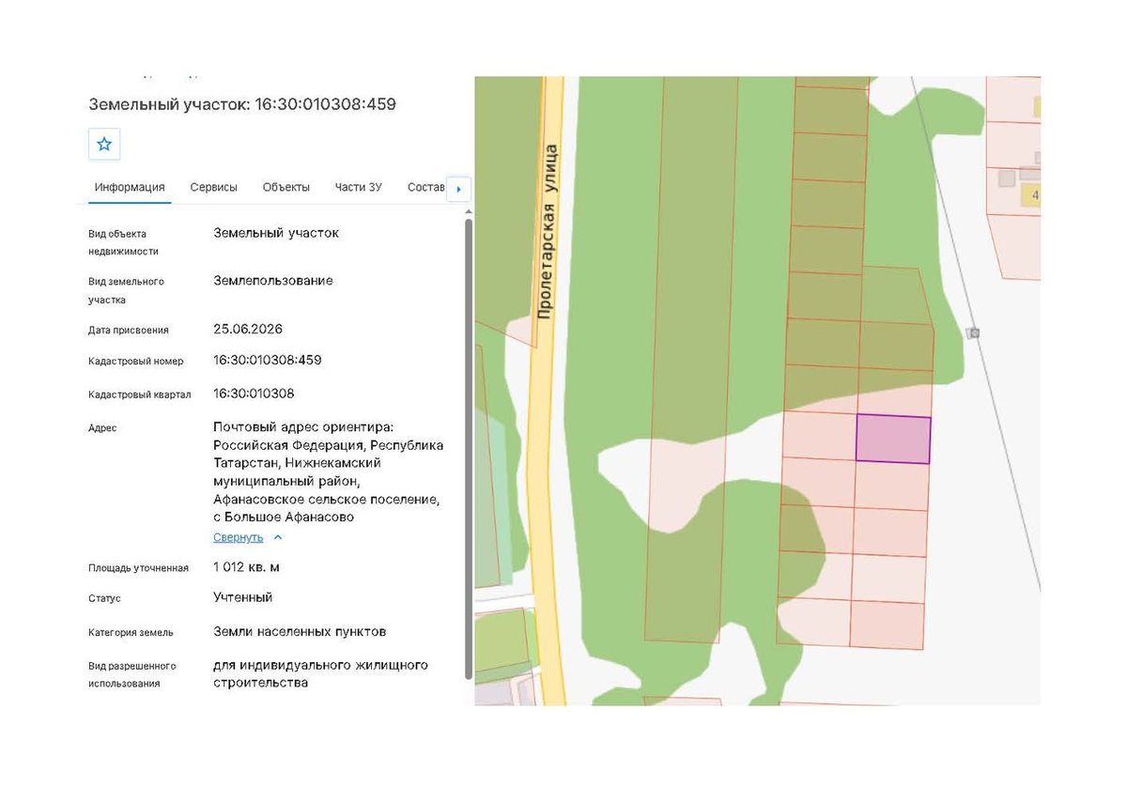Click the address text starting Почтовый адрес ориентира

point(329,471)
